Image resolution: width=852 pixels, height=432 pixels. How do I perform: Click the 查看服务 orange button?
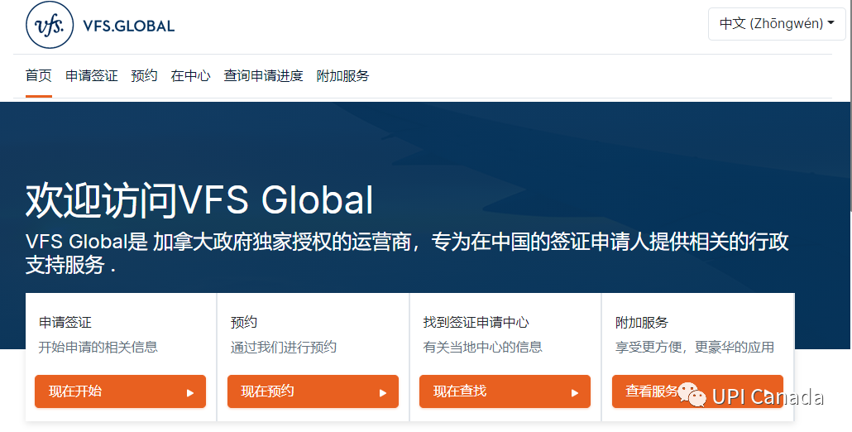pyautogui.click(x=697, y=391)
